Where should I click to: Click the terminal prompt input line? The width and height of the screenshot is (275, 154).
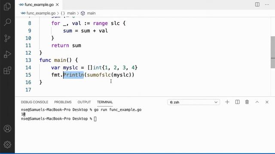(x=59, y=119)
